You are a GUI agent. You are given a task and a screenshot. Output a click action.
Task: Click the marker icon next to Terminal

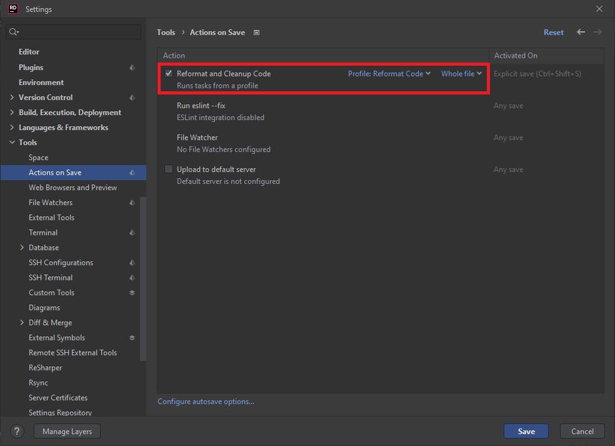tap(131, 232)
